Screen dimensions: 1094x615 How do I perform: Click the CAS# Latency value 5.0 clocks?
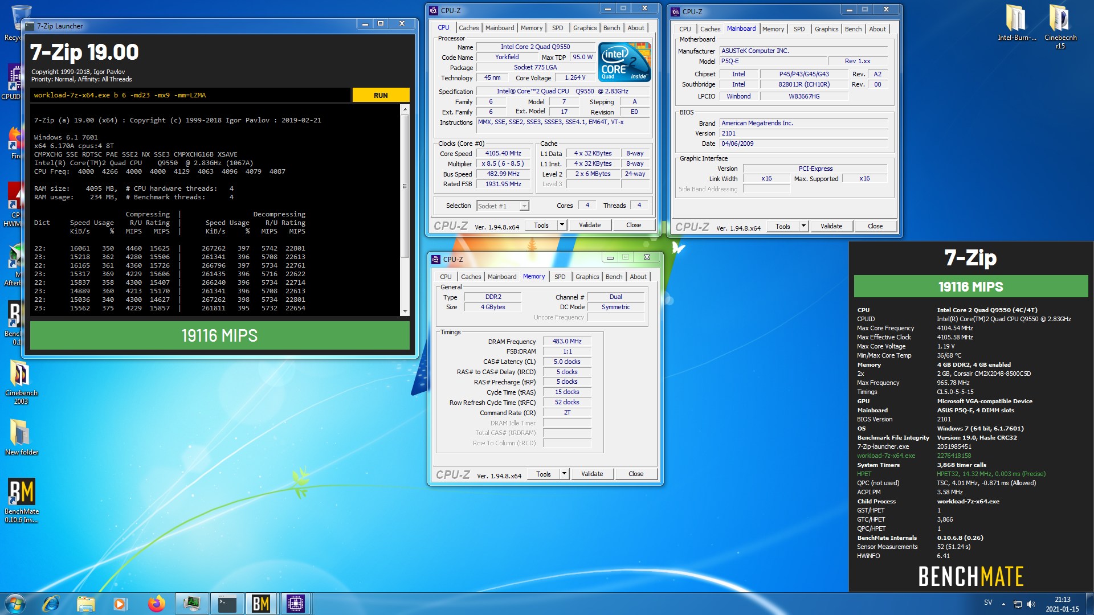click(567, 362)
